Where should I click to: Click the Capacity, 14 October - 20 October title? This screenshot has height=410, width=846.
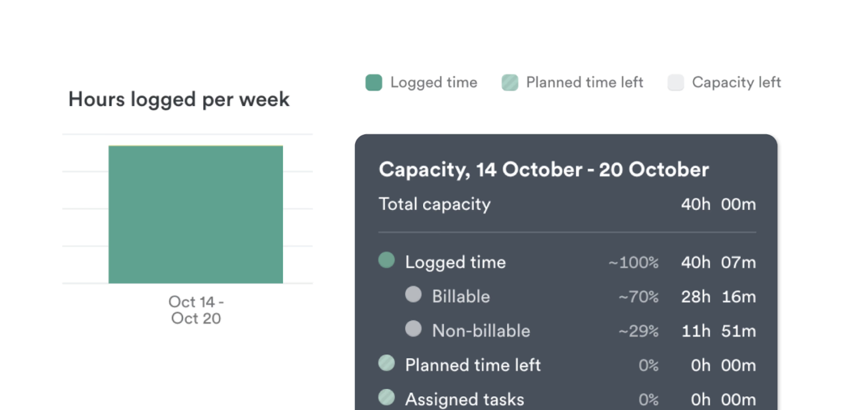[543, 169]
